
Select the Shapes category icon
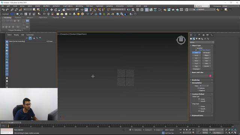[x=194, y=39]
